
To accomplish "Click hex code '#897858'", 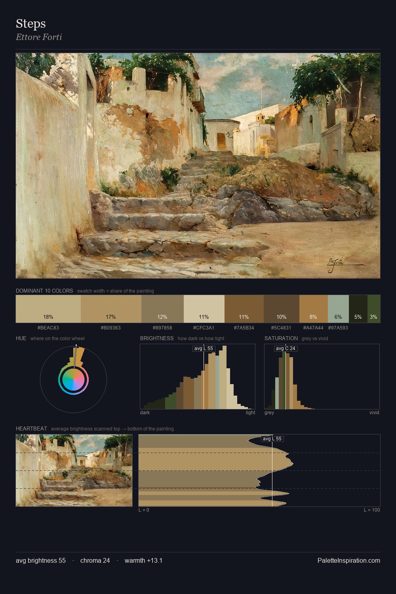I will coord(162,328).
